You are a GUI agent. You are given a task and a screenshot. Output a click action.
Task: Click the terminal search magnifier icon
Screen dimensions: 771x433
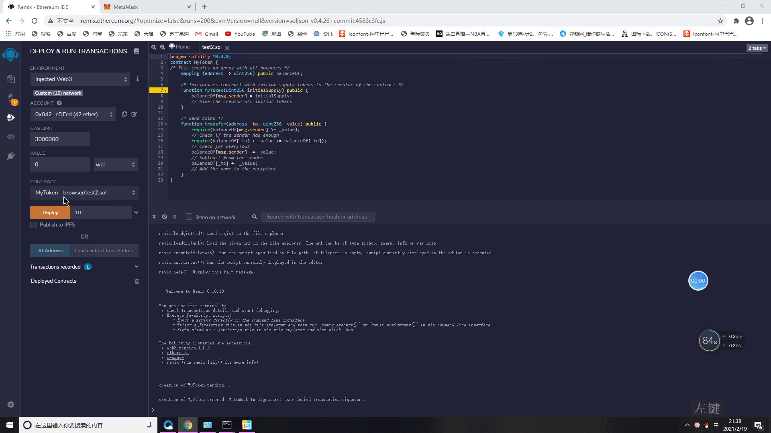coord(254,217)
